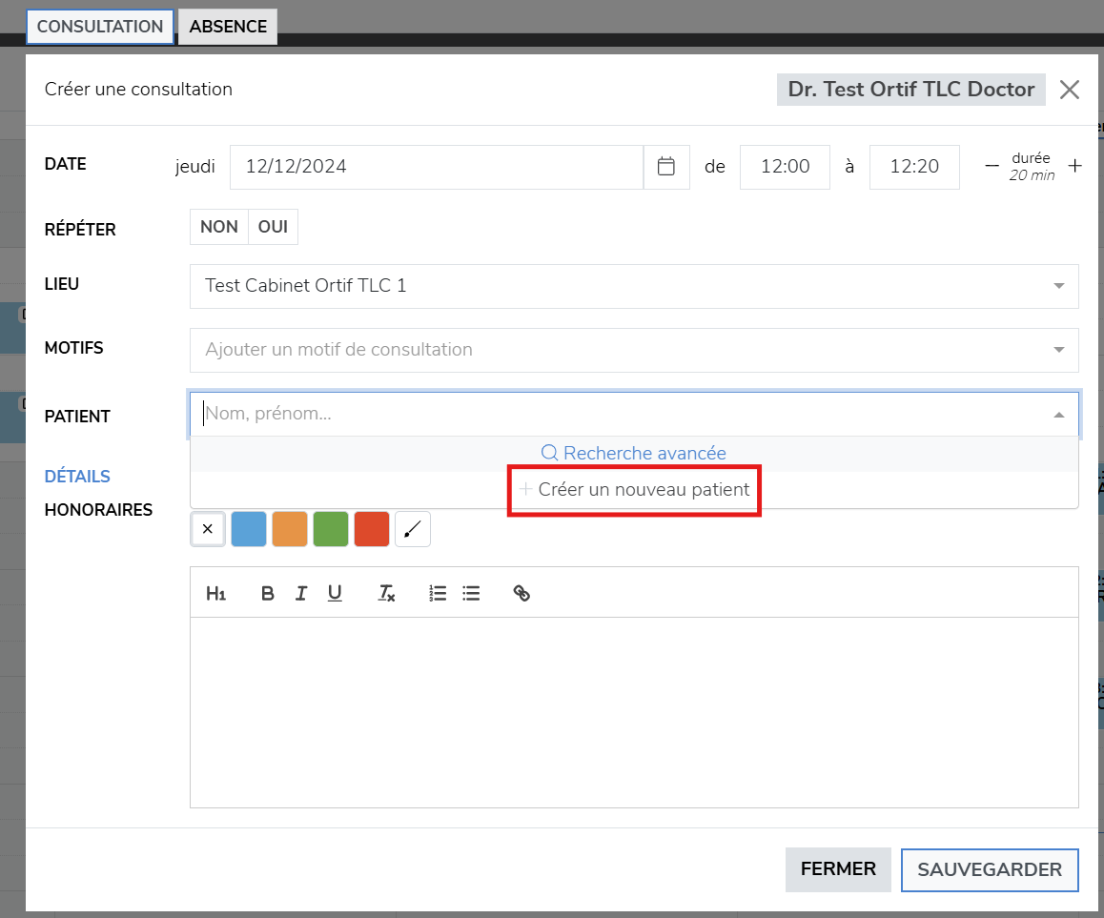This screenshot has width=1104, height=918.
Task: Choose Créer un nouveau patient
Action: coord(634,490)
